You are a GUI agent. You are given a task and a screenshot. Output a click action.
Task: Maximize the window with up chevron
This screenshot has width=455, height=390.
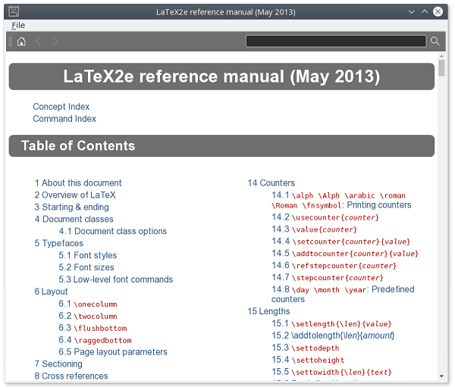[425, 11]
